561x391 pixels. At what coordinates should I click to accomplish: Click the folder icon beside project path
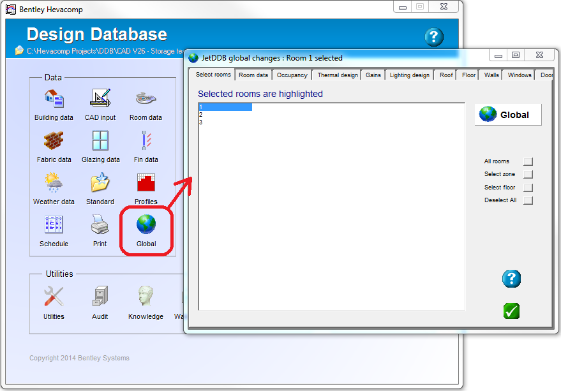(19, 51)
